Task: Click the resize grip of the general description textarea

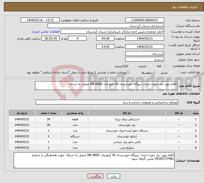Action: [36, 88]
